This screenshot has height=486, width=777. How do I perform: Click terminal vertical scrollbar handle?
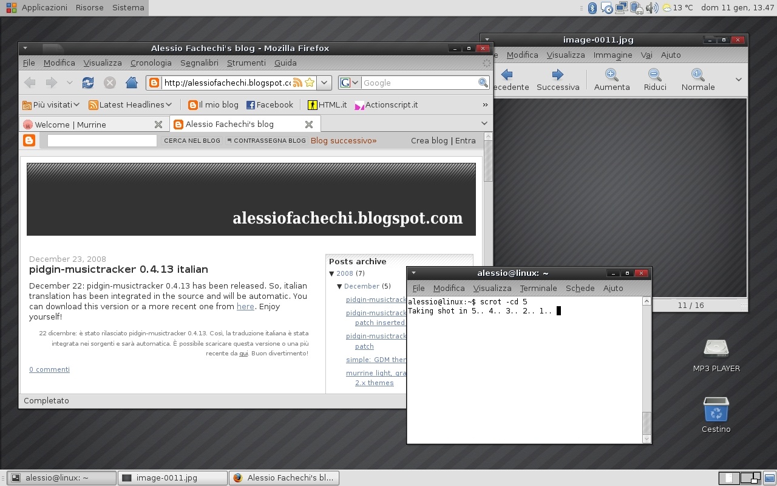tap(646, 423)
